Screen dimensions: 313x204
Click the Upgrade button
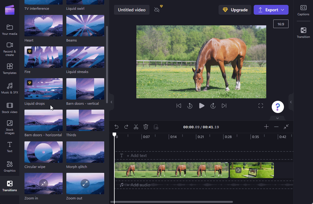pyautogui.click(x=235, y=9)
